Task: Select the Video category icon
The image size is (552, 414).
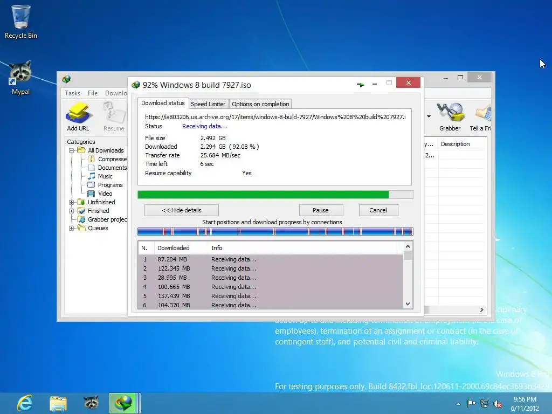Action: [x=91, y=194]
